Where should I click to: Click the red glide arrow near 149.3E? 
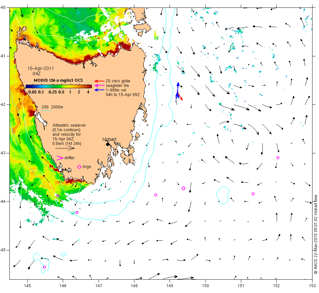tap(180, 96)
